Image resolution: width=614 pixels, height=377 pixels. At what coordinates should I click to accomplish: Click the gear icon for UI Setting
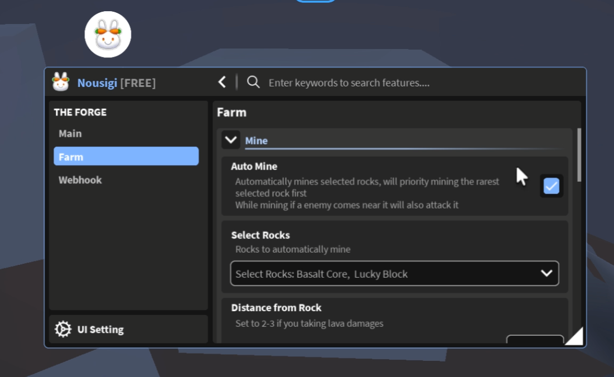pyautogui.click(x=63, y=329)
